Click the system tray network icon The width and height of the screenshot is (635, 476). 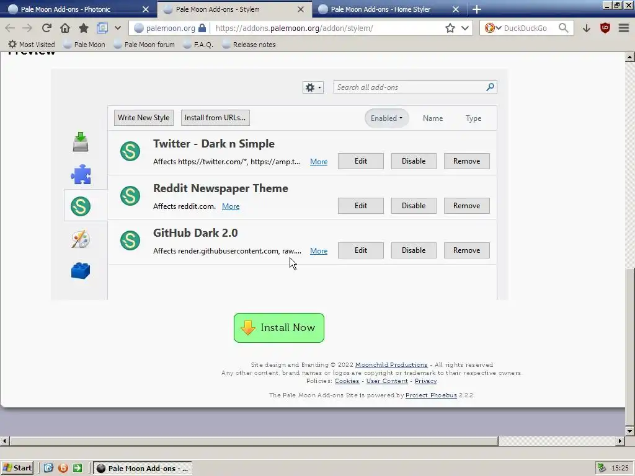602,468
